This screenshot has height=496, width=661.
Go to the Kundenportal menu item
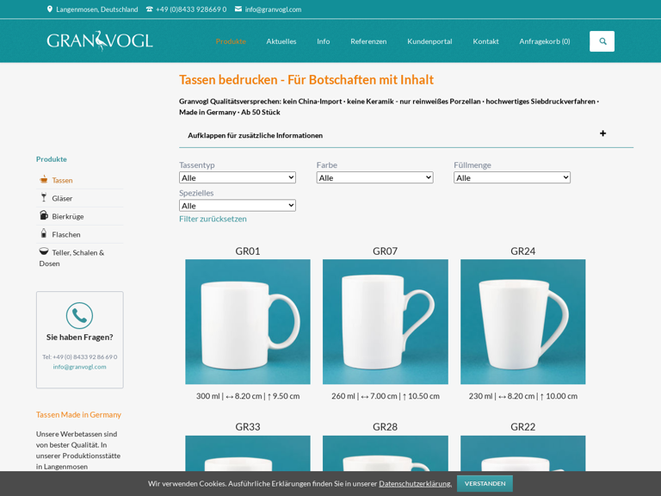[x=429, y=41]
